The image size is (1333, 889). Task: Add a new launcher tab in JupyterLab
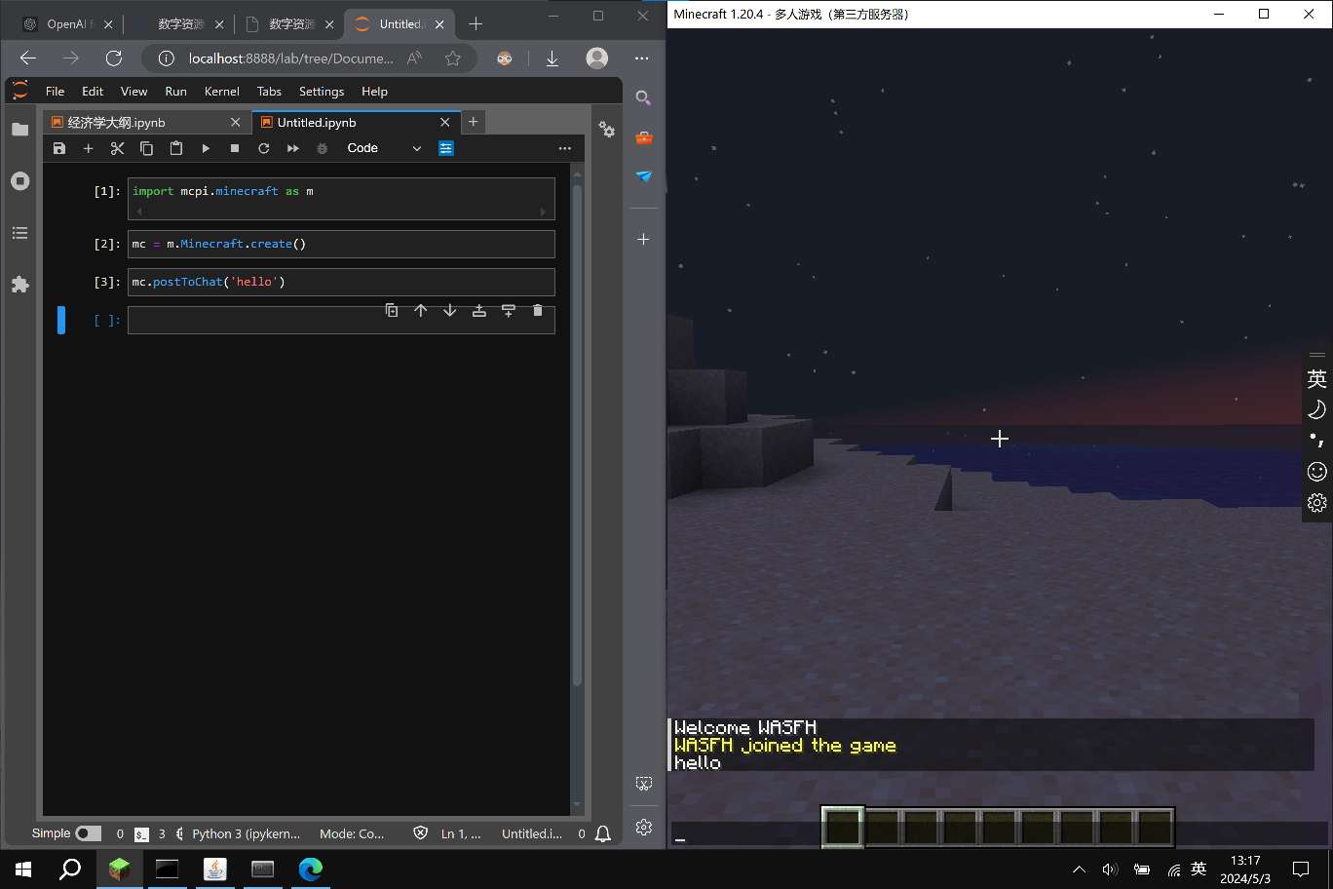pyautogui.click(x=473, y=122)
